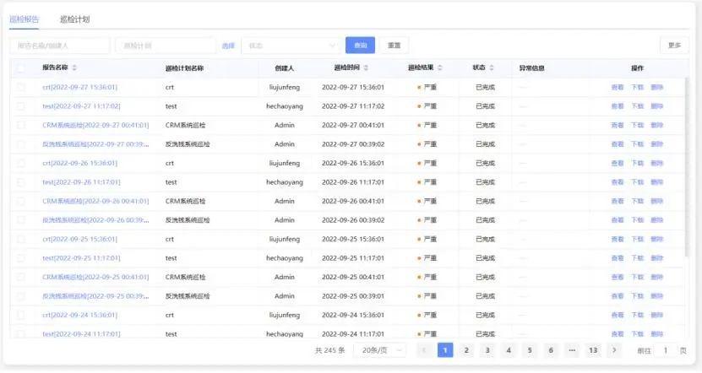The height and width of the screenshot is (373, 702).
Task: Click 查看 for crt 2022-09-27 15:36:01 row
Action: [x=618, y=87]
